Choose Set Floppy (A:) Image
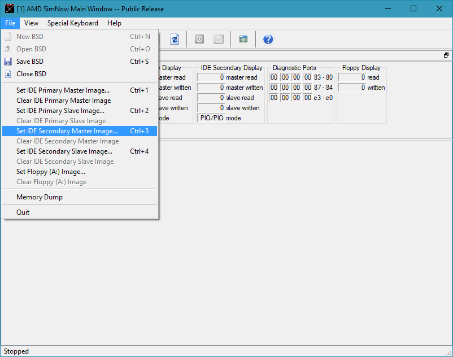 pyautogui.click(x=51, y=172)
